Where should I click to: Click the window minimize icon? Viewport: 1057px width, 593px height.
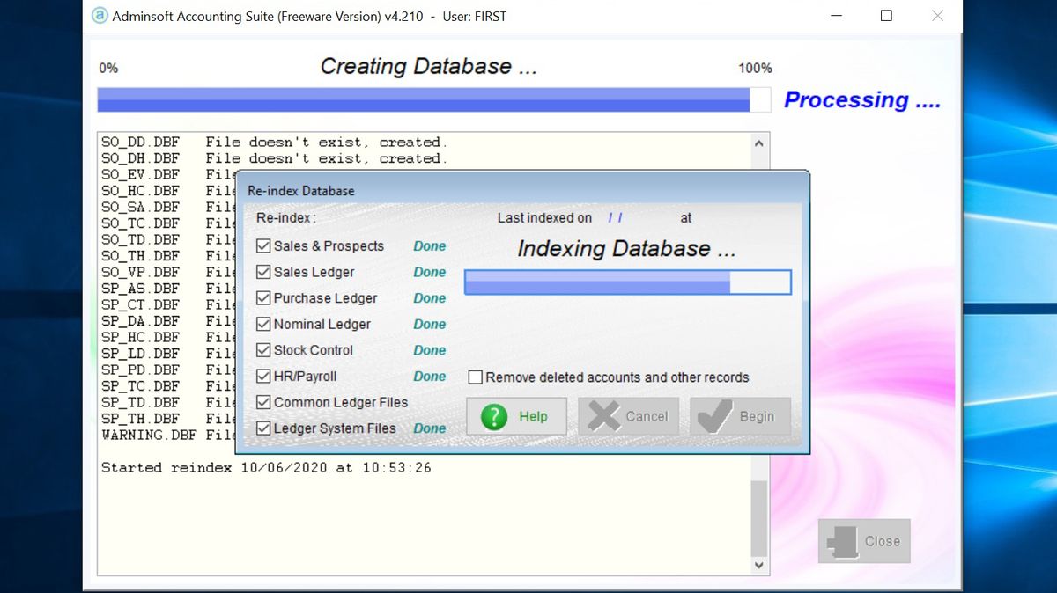click(x=835, y=15)
